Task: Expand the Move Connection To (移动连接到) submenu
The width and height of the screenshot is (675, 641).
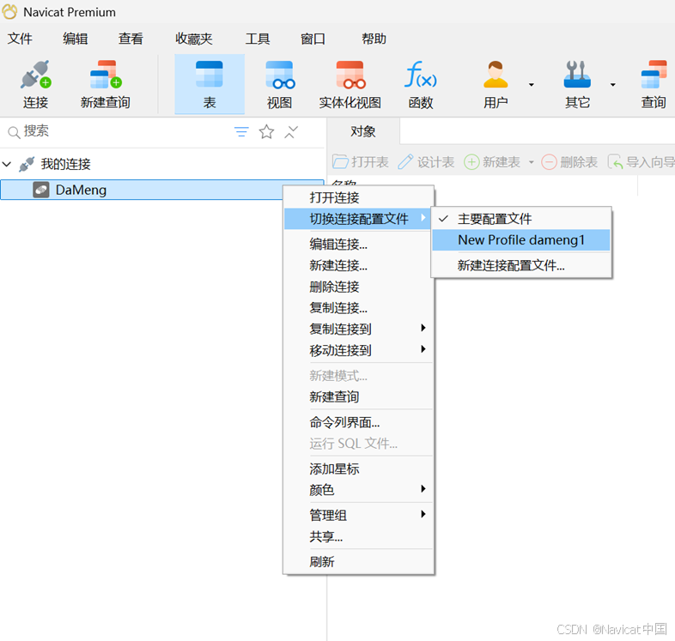Action: [358, 350]
